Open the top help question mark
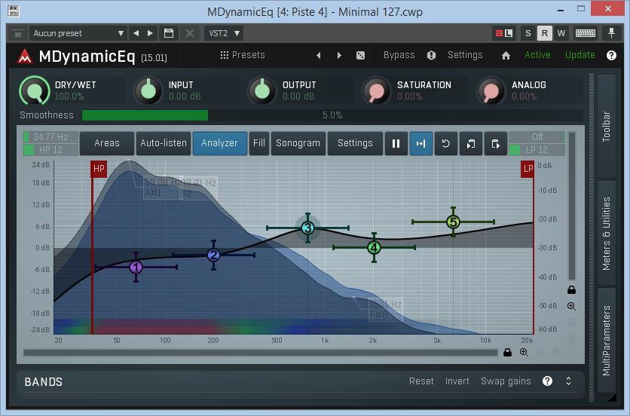This screenshot has height=416, width=630. 611,56
